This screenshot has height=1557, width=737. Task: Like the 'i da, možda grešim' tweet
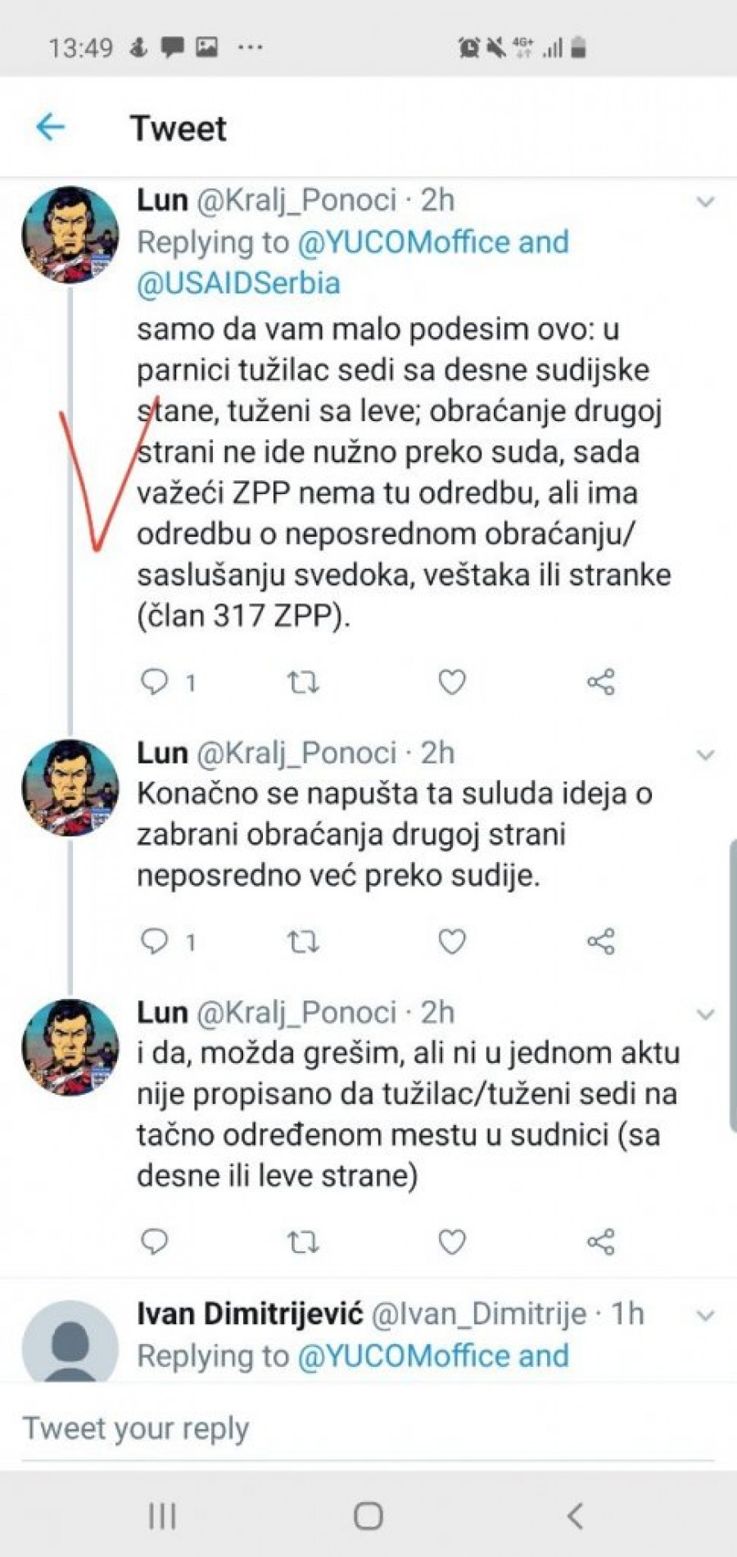click(x=452, y=1242)
